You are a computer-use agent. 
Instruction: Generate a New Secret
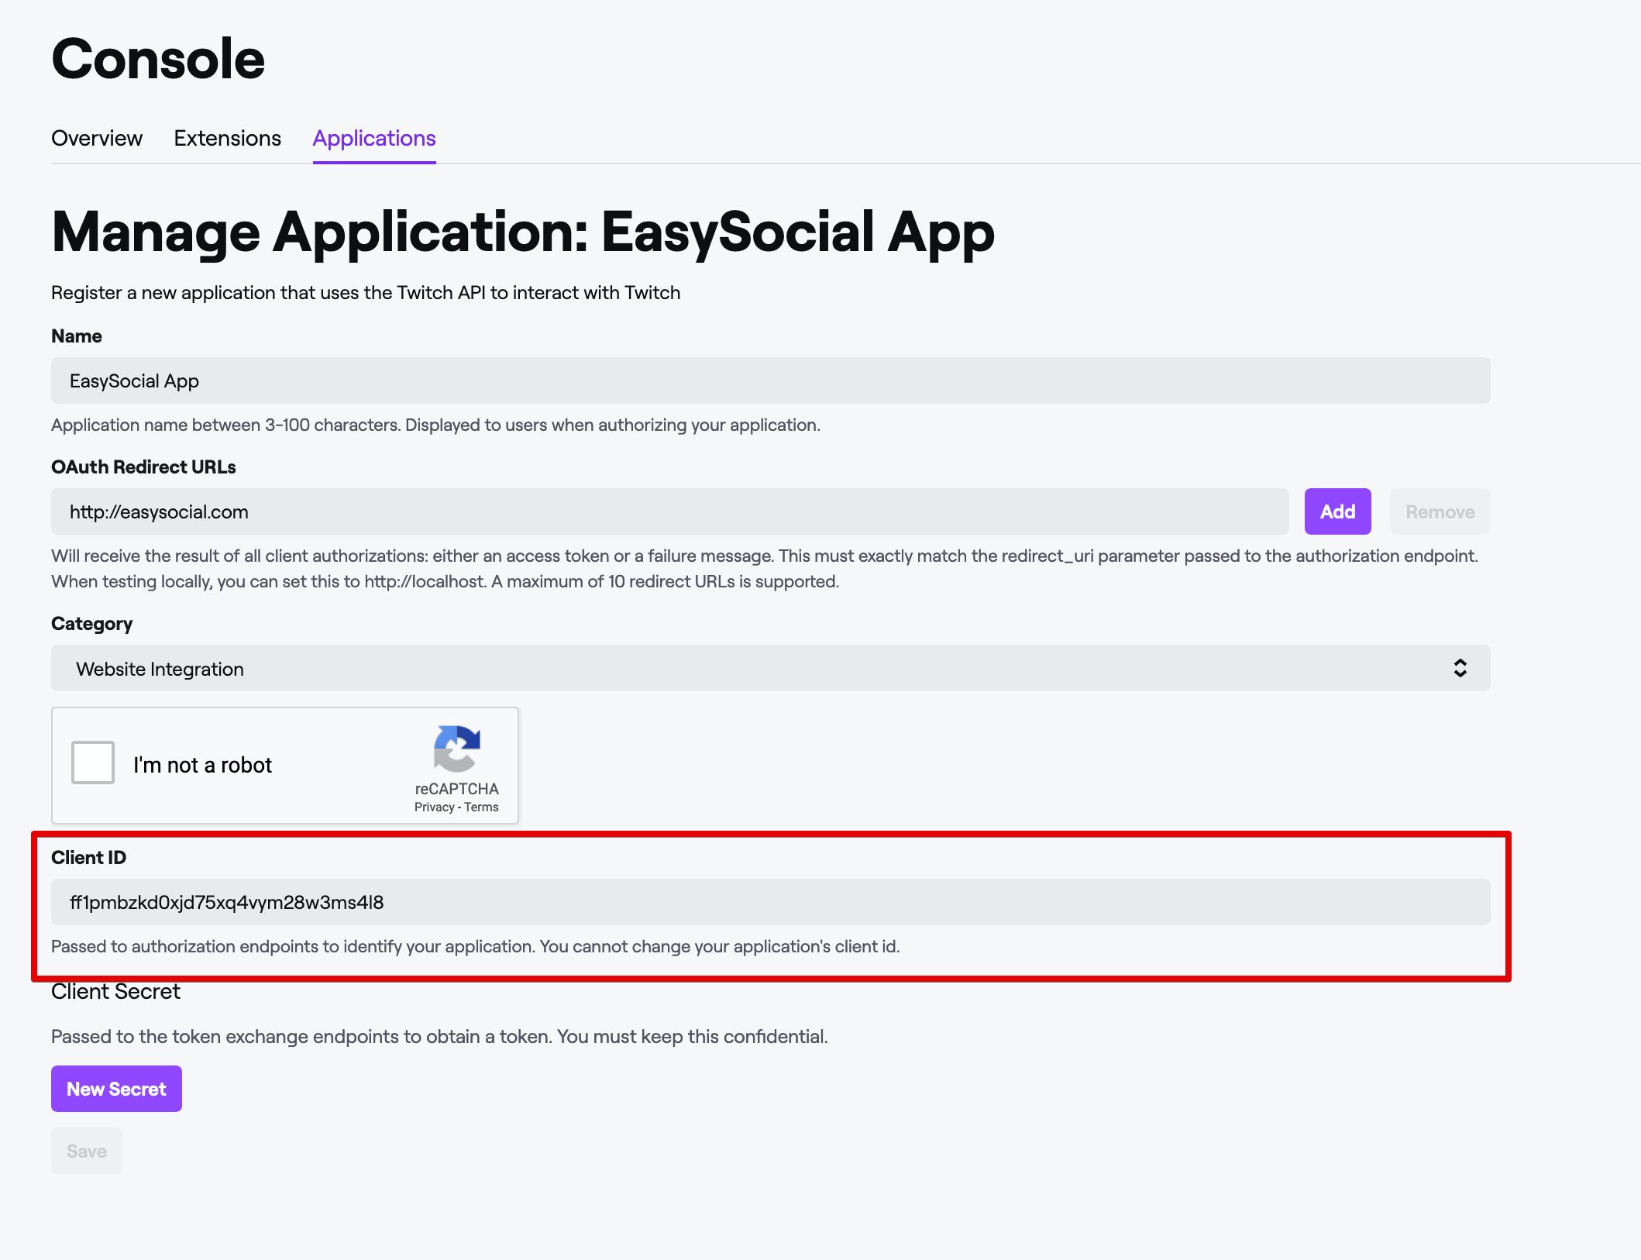(x=116, y=1089)
